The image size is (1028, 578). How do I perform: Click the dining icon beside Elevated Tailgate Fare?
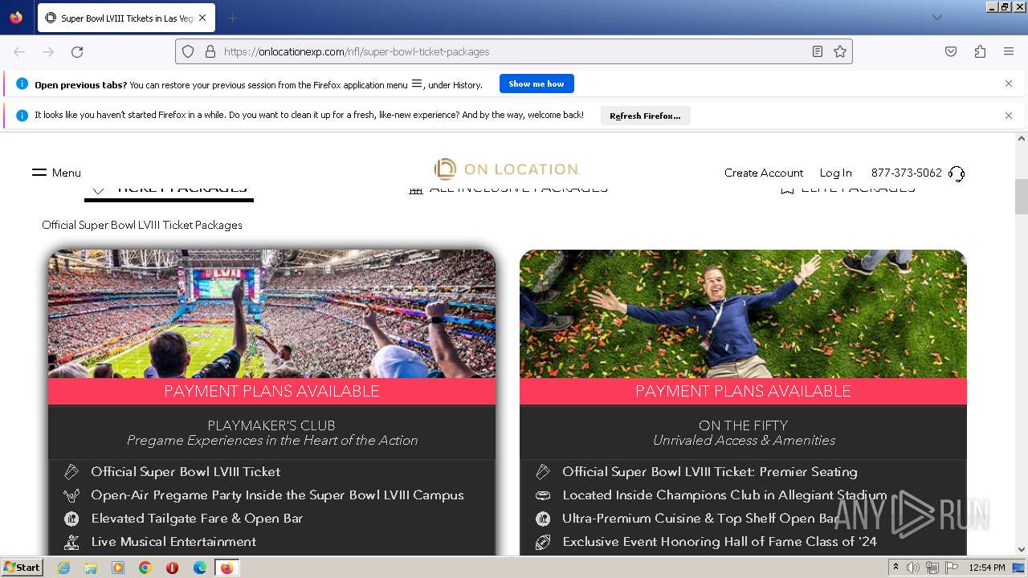point(71,519)
